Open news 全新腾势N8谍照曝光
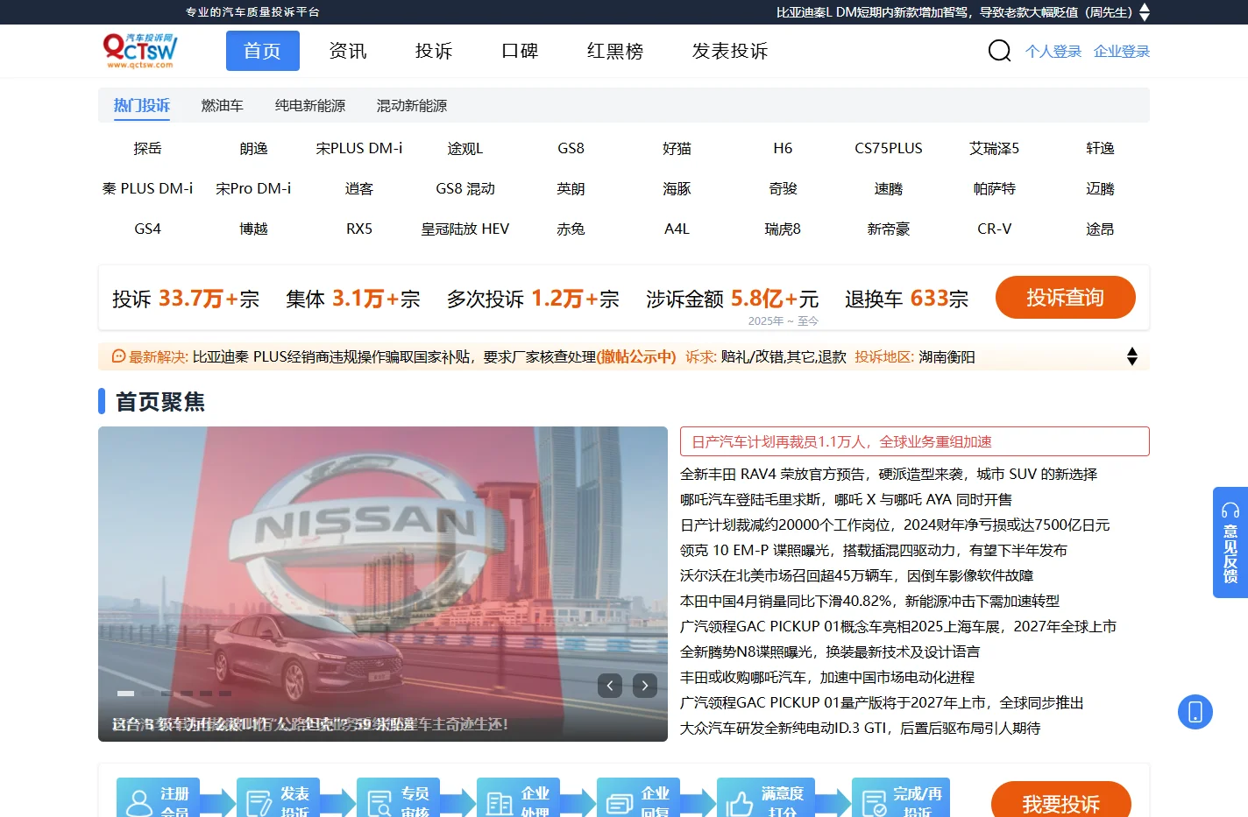 click(x=830, y=651)
